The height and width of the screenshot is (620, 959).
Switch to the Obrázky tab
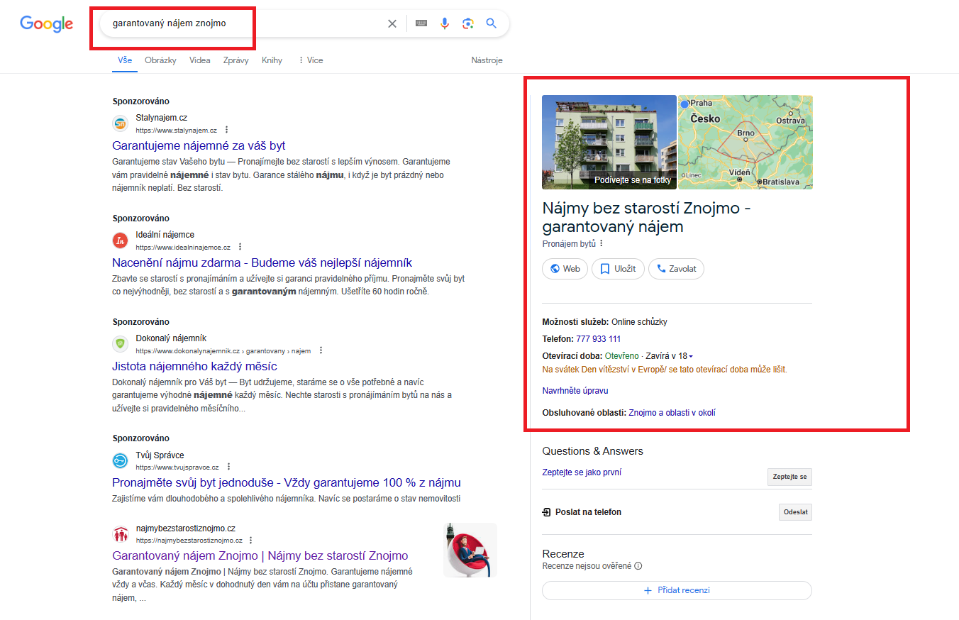[160, 60]
